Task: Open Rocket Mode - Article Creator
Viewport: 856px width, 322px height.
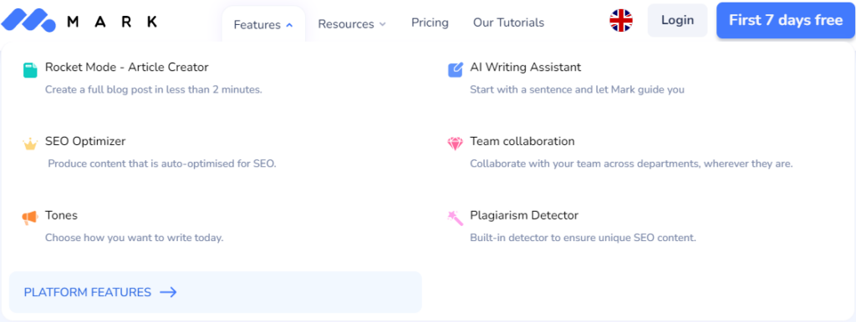Action: [x=127, y=68]
